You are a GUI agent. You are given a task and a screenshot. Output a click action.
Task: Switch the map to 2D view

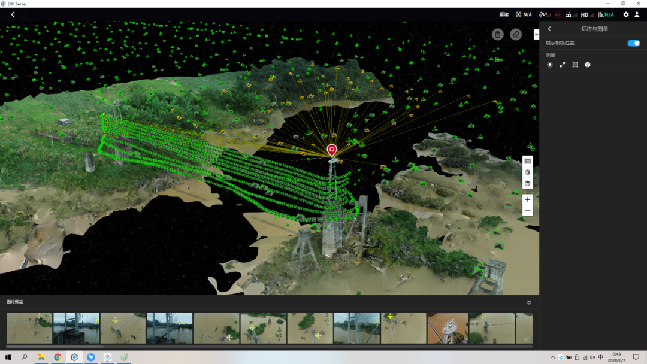pyautogui.click(x=528, y=161)
